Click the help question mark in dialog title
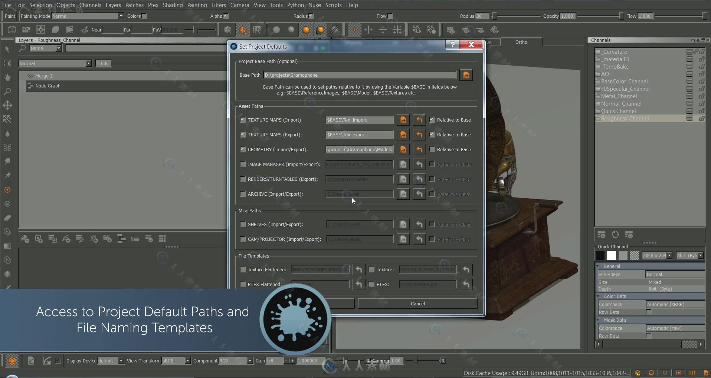 [452, 44]
